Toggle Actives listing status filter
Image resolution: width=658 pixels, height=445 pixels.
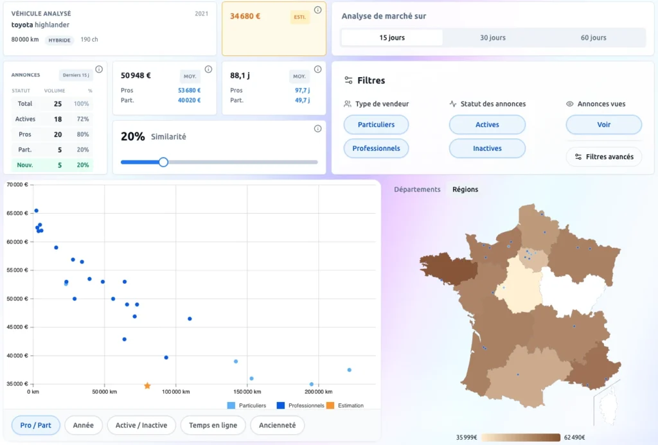487,125
